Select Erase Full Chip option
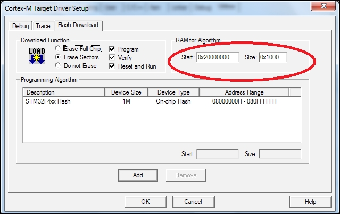This screenshot has width=340, height=214. point(59,49)
